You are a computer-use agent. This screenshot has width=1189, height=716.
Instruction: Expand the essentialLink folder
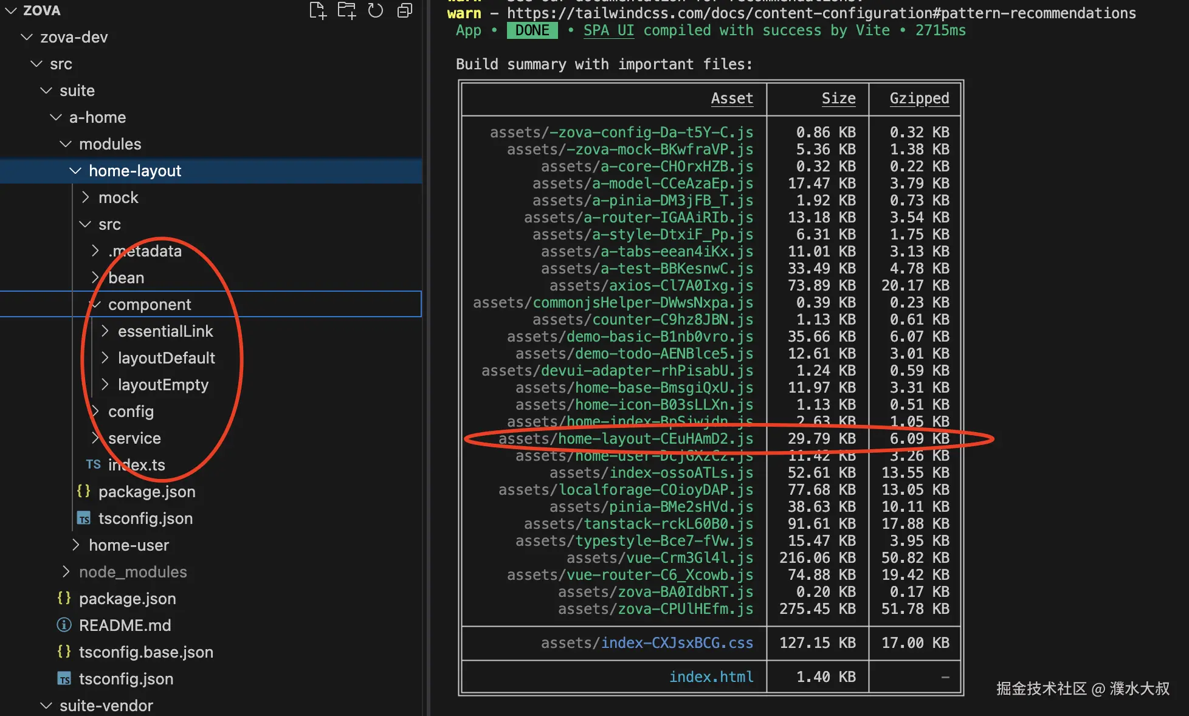tap(165, 331)
